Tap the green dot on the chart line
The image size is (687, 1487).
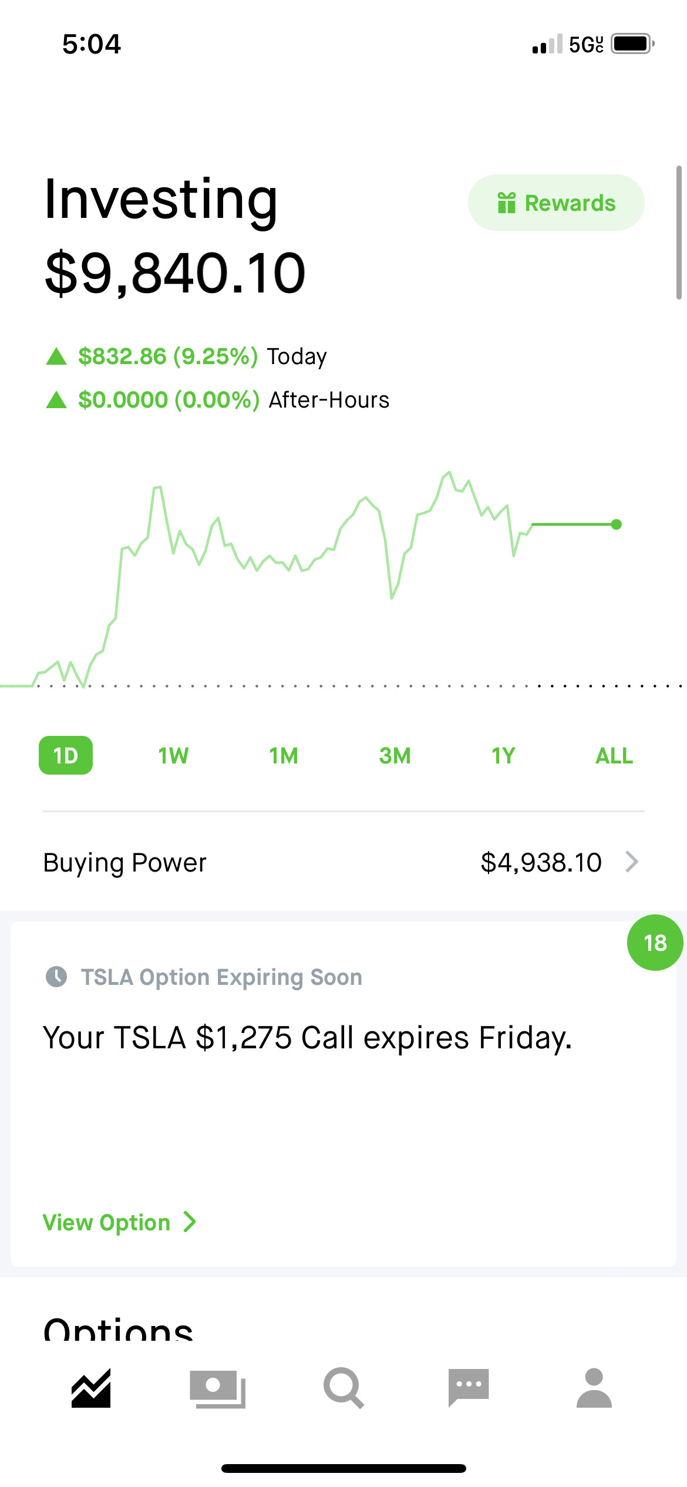coord(616,524)
